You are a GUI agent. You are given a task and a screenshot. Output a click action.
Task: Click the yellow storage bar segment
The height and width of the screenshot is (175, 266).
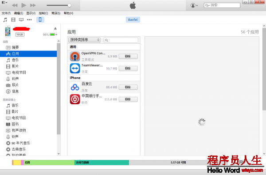(17, 163)
